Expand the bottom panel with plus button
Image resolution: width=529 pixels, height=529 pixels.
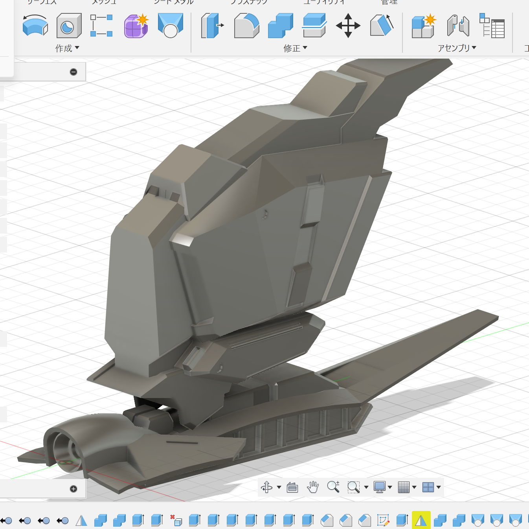[73, 488]
